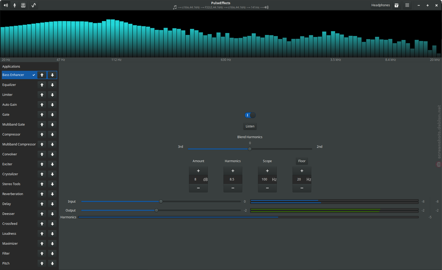Open the Compressor plugin settings
This screenshot has height=270, width=442.
click(x=11, y=134)
